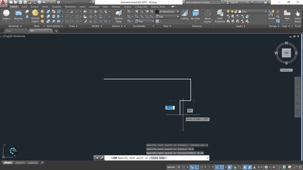The image size is (303, 170).
Task: Toggle object snap tracking in status bar
Action: (x=217, y=167)
